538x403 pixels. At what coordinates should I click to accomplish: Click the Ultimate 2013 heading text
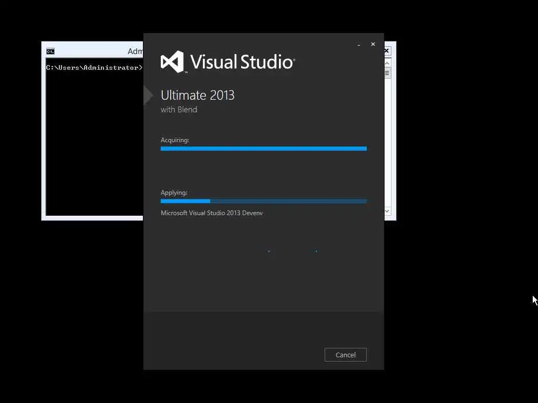(x=198, y=96)
